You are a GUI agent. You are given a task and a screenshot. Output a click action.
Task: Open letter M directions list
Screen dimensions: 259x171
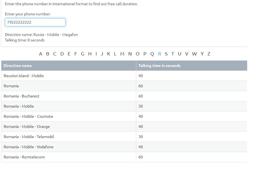click(122, 54)
